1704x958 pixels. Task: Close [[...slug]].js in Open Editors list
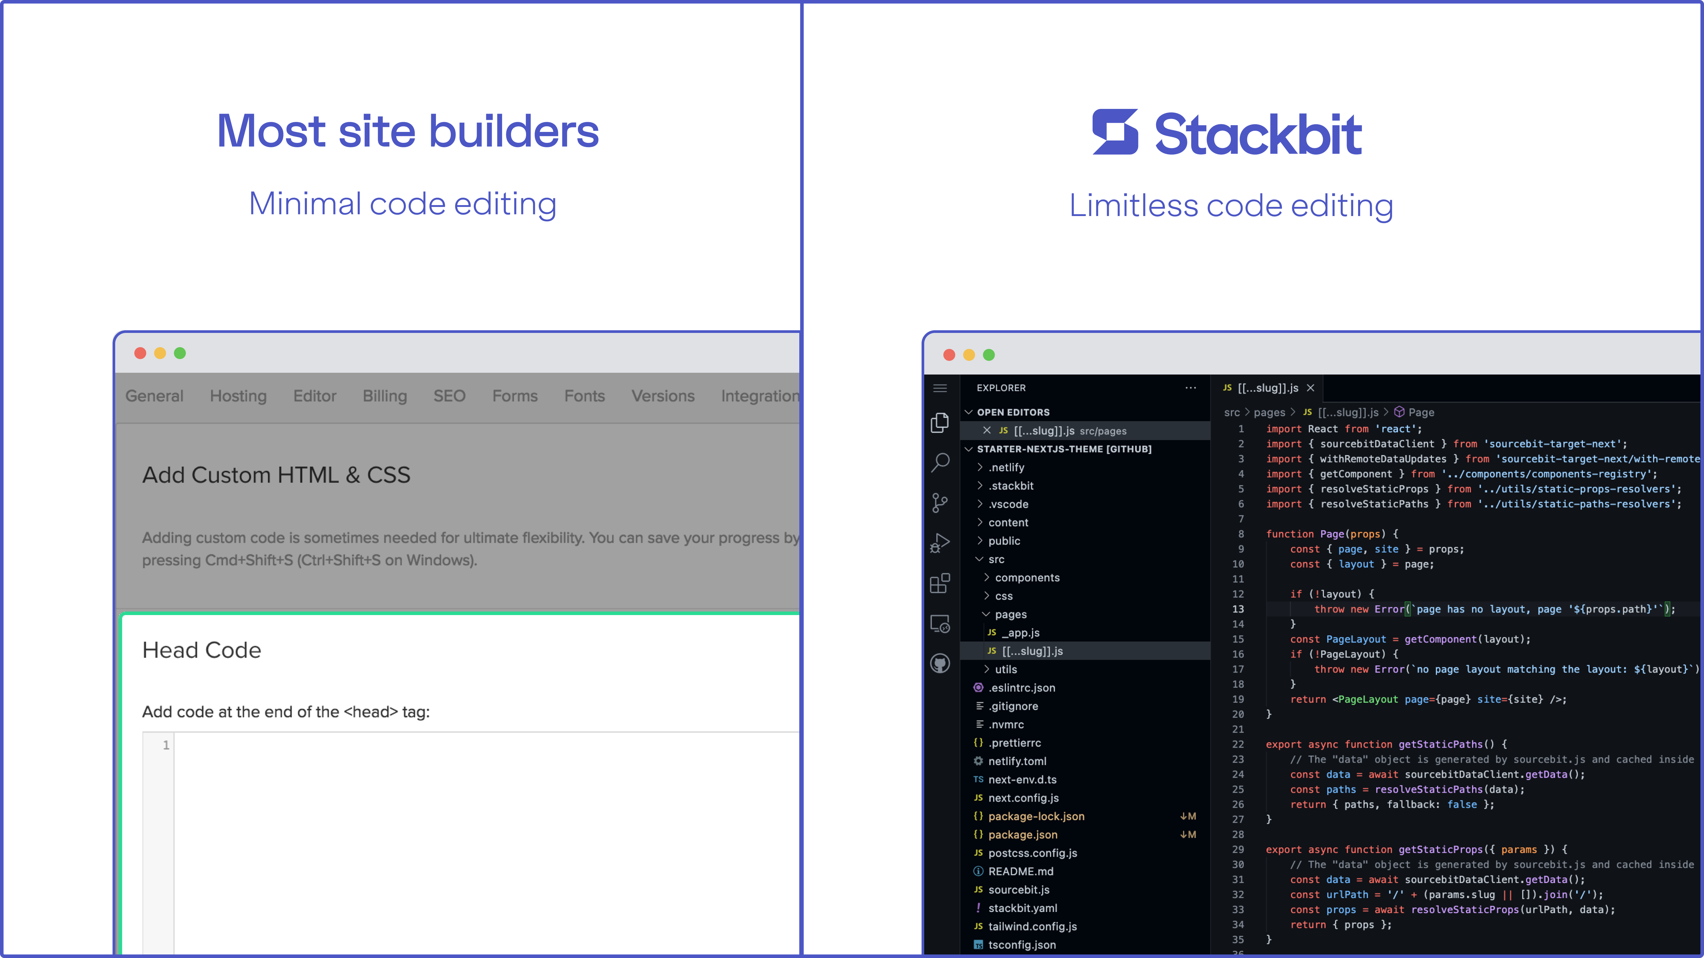[987, 430]
